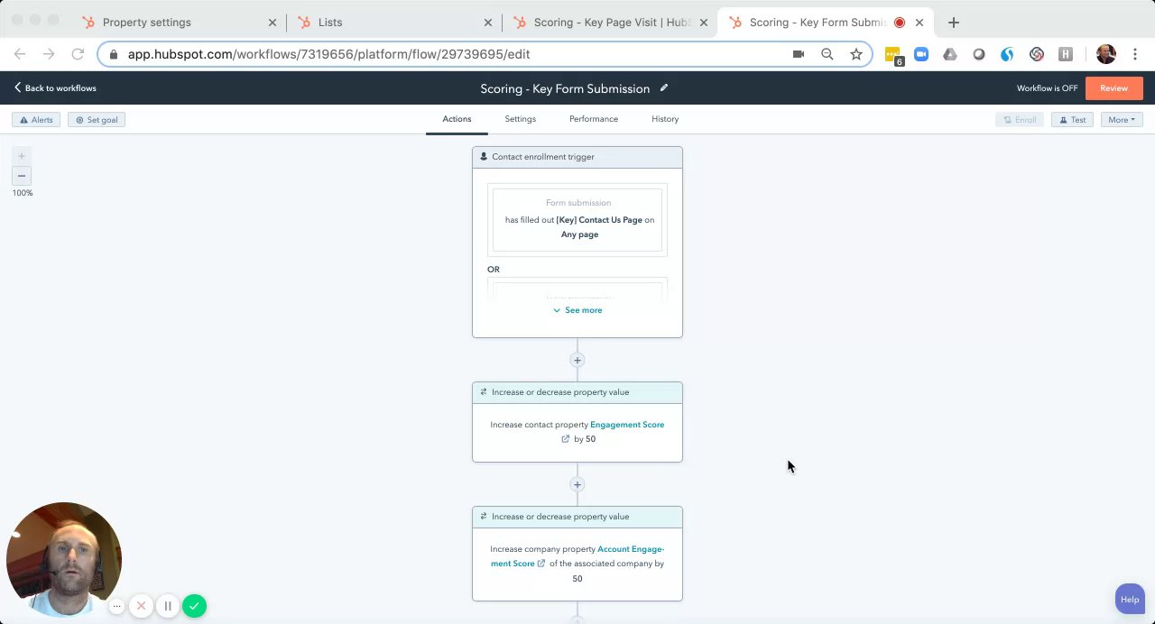Image resolution: width=1155 pixels, height=624 pixels.
Task: Click the zoom out minus button
Action: [x=22, y=176]
